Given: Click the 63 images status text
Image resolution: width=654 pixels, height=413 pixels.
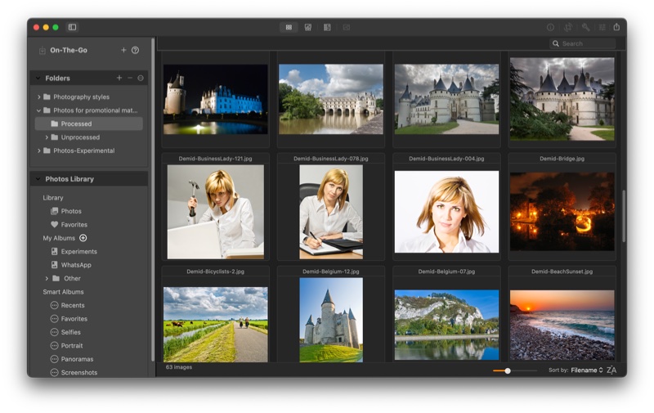Looking at the screenshot, I should click(179, 367).
